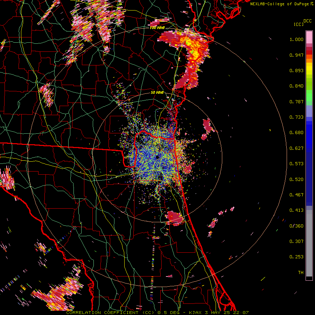
Task: Click the 50 NMI range ring label
Action: [157, 93]
